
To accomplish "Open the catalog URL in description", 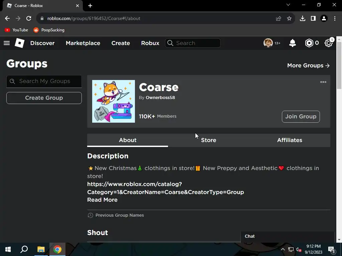I will (x=166, y=188).
